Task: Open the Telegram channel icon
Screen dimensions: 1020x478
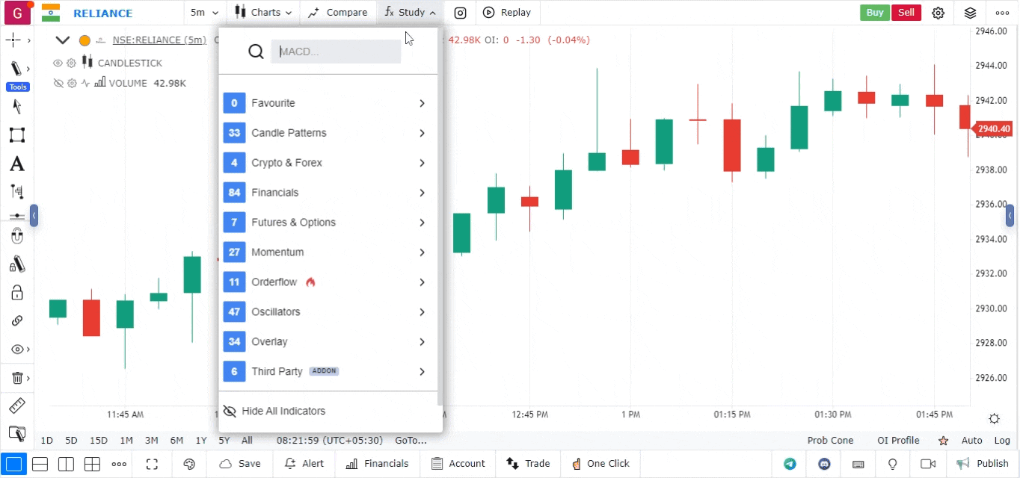Action: point(790,464)
